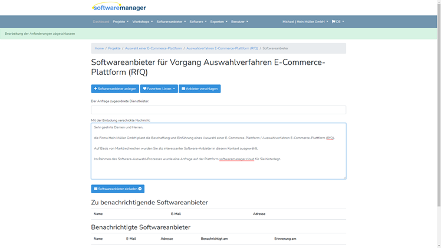The image size is (441, 248).
Task: Open Auswahlverfahren E-Commerce-Plattform (RfQ) breadcrumb
Action: click(x=222, y=48)
